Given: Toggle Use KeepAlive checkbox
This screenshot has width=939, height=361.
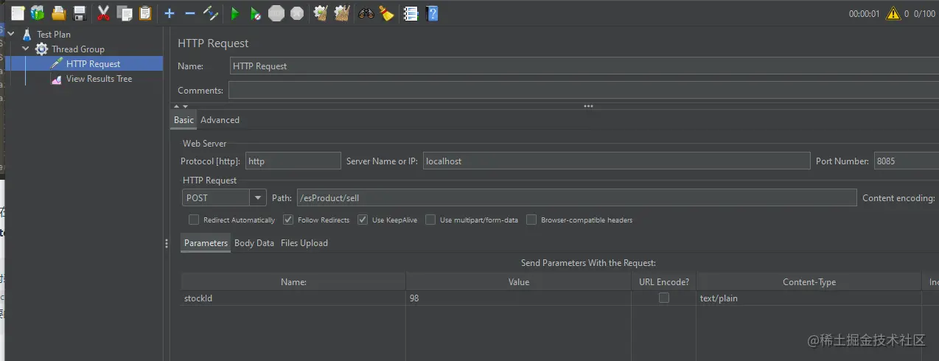Looking at the screenshot, I should coord(363,220).
